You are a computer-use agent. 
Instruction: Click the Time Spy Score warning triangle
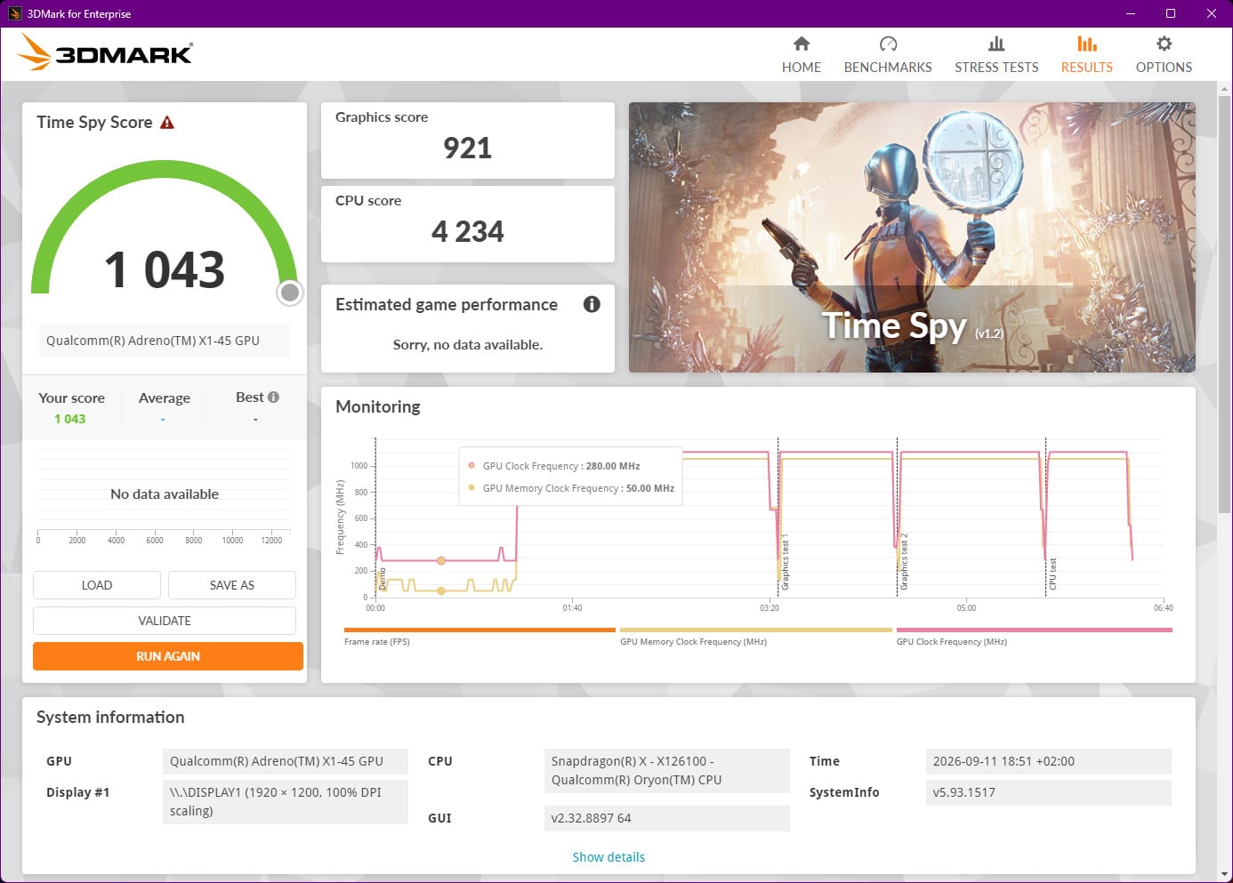(167, 123)
